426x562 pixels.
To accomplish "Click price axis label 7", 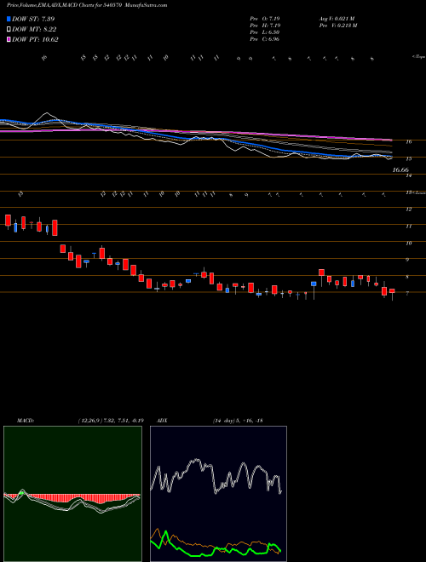I will (x=407, y=294).
